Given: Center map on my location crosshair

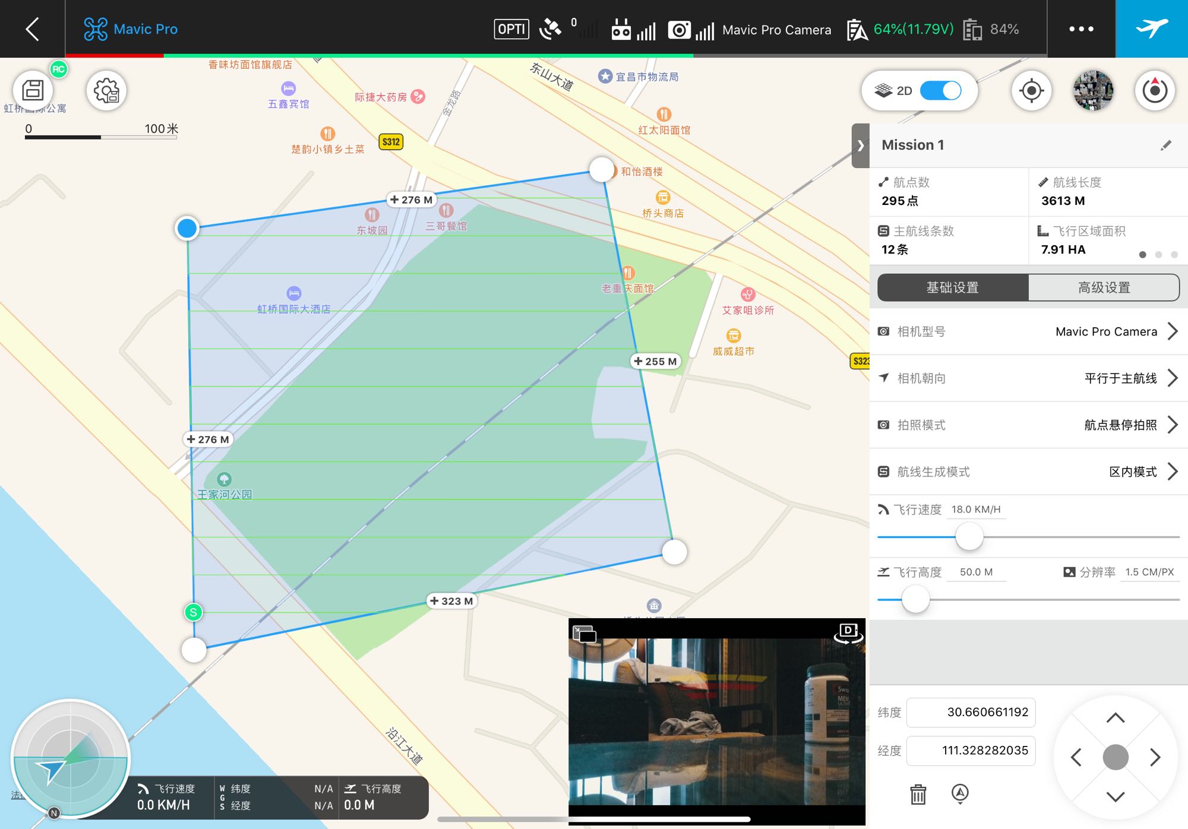Looking at the screenshot, I should click(x=1031, y=91).
